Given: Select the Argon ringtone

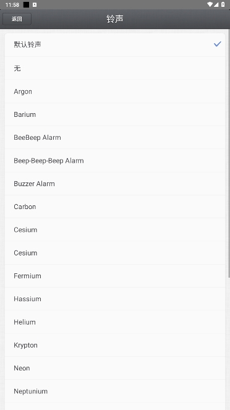Looking at the screenshot, I should pos(115,92).
